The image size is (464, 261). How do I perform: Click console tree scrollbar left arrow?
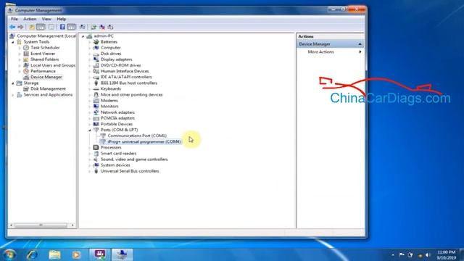[12, 225]
